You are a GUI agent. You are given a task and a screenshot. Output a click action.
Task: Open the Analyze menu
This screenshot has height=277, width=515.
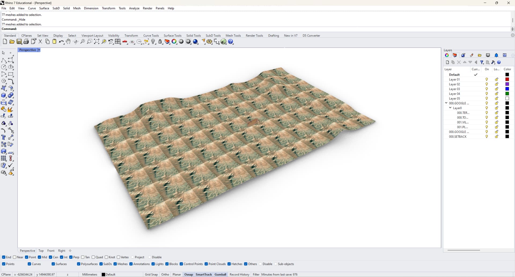[134, 8]
